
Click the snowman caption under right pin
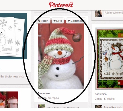click(x=101, y=94)
